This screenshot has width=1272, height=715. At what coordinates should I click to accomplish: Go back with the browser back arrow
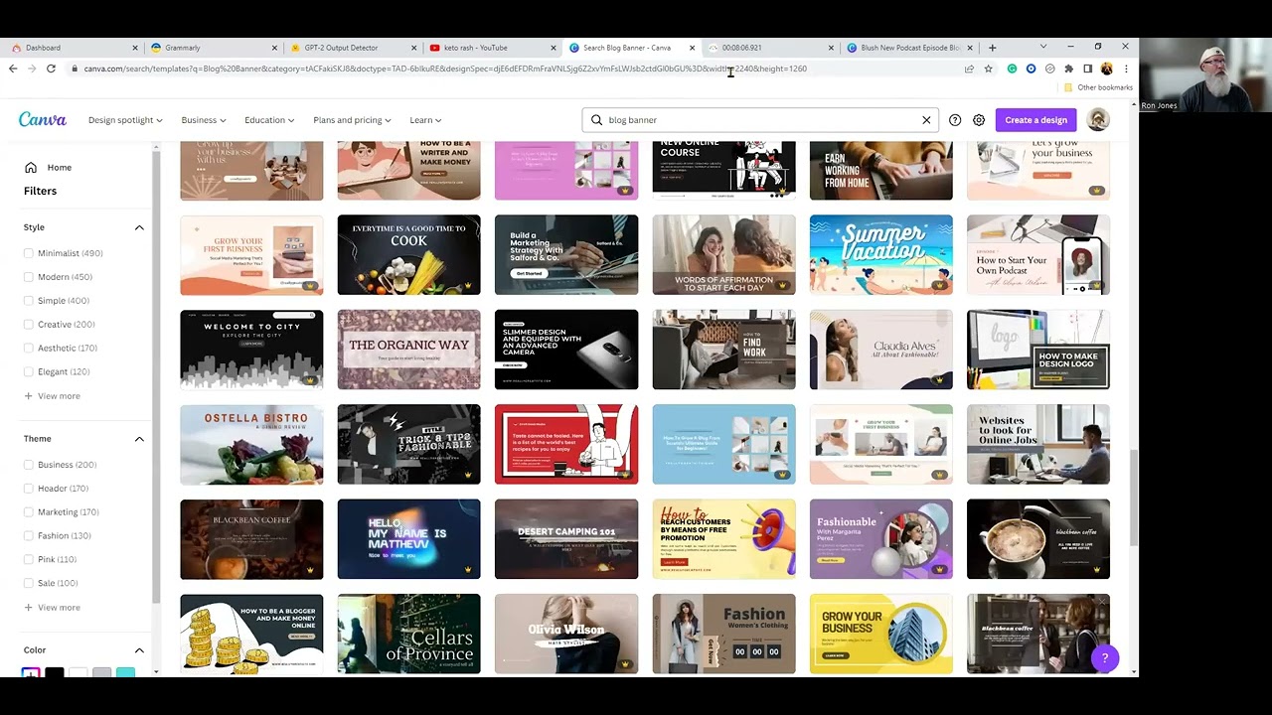pos(13,69)
